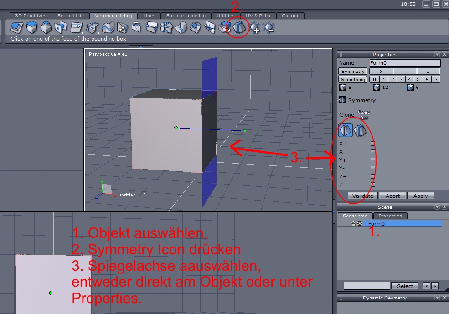
Task: Click the edge count cube icon showing 12
Action: tap(376, 88)
